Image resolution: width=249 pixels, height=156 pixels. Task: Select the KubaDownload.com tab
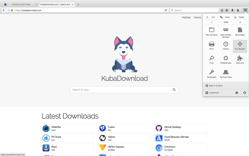point(55,4)
